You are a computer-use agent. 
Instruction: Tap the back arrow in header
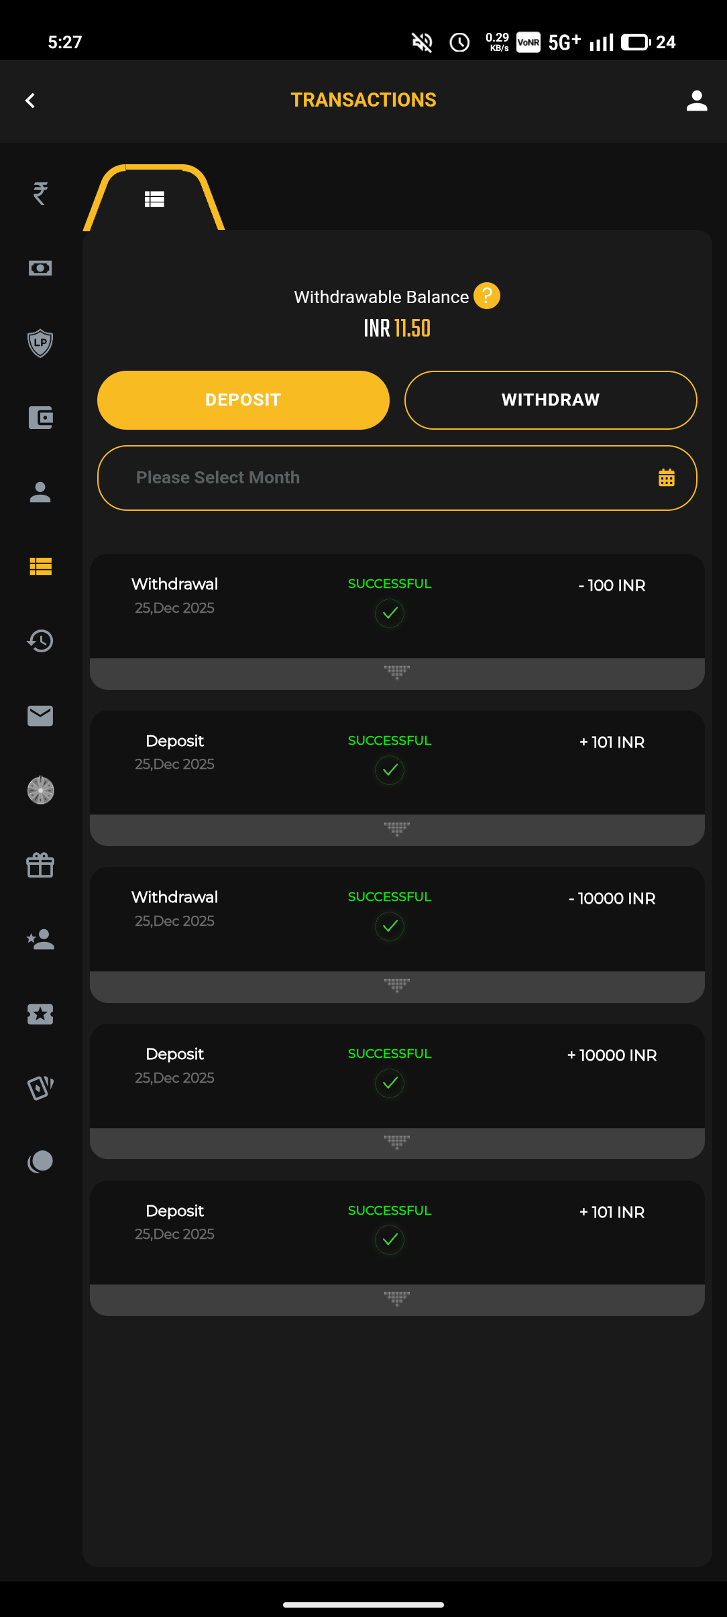(30, 101)
